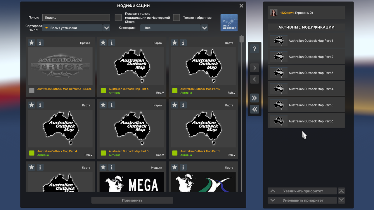Open the sort by Время установки dropdown
Screen dimensions: 374x210
tap(72, 28)
